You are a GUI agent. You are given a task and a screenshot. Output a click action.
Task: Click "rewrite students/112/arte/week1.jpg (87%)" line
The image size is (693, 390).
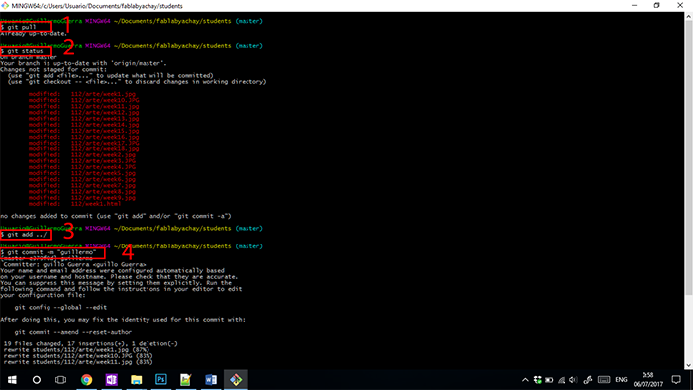click(x=76, y=349)
